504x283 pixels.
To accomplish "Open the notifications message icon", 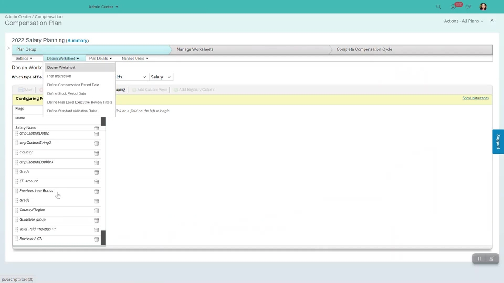I will [468, 7].
